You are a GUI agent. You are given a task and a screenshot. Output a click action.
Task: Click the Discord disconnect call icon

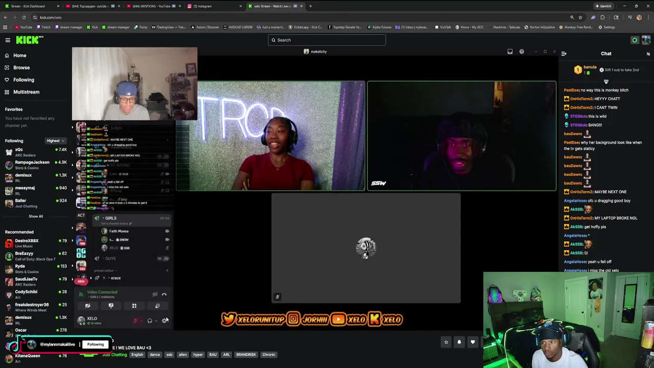coord(164,294)
